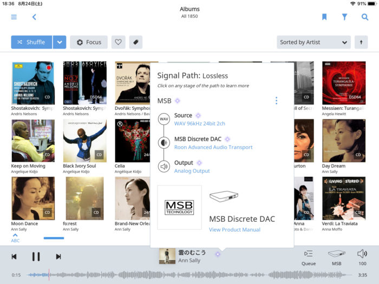Open the tag filter icon
Screen dimensions: 379x284
(x=136, y=42)
